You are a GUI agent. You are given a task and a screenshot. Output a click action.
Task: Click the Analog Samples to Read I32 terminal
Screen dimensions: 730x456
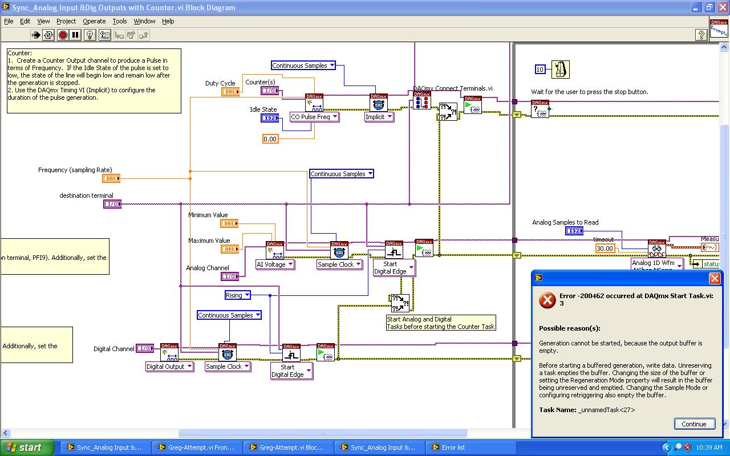[574, 231]
